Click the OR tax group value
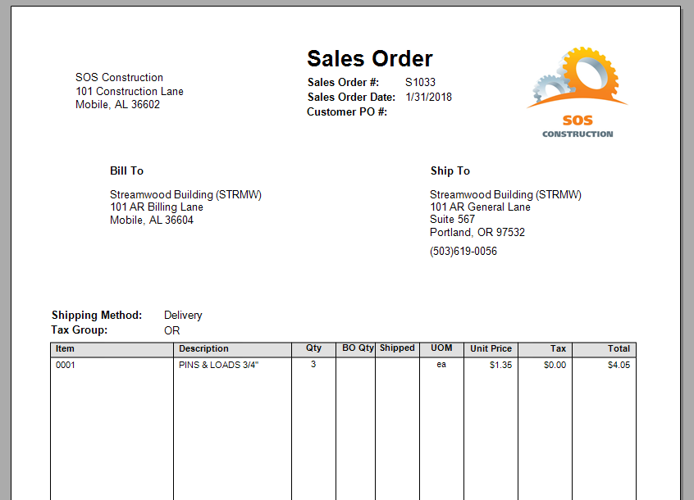The image size is (694, 500). click(171, 330)
